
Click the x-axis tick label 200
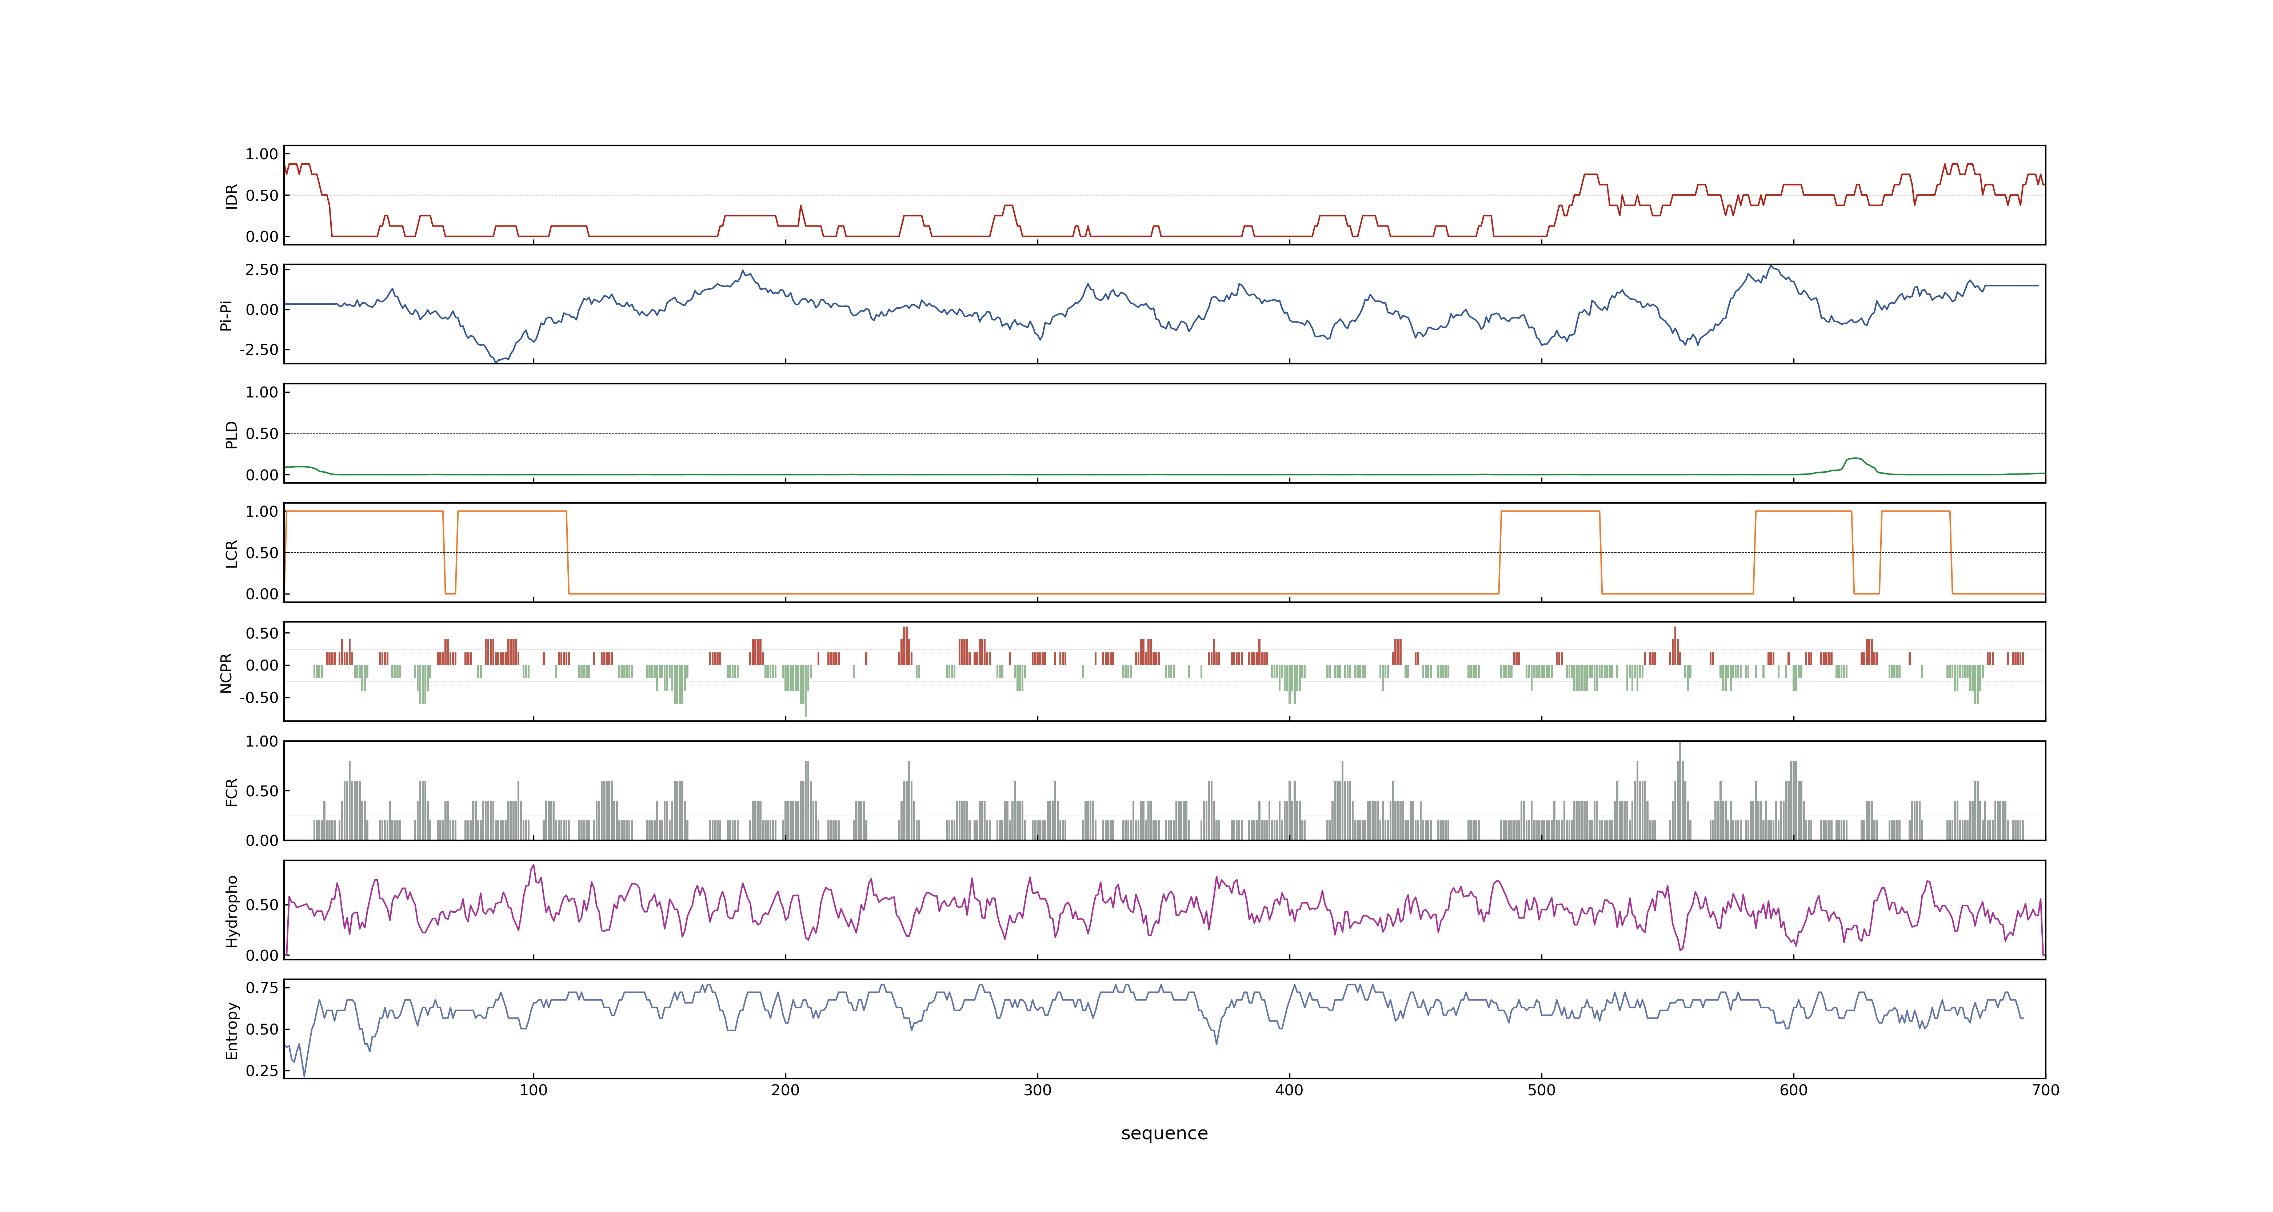(785, 1090)
